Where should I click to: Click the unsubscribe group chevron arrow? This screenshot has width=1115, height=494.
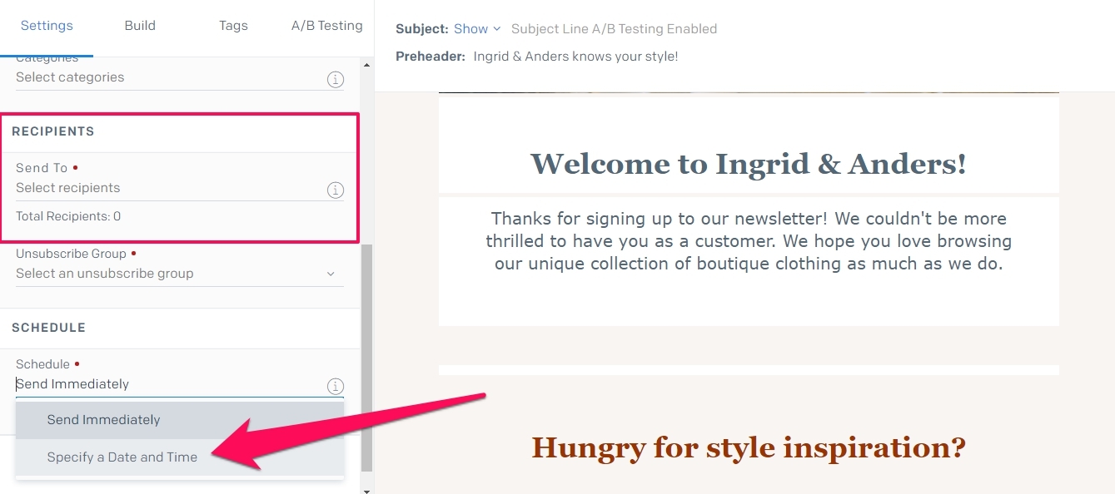point(331,274)
